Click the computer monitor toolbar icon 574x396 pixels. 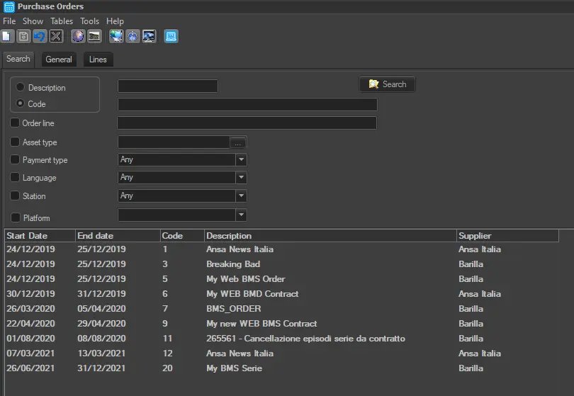149,36
